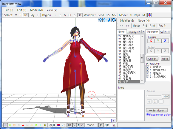Screen dimensions: 173x129
Task: Toggle the green capsule display icon
Action: (36, 125)
